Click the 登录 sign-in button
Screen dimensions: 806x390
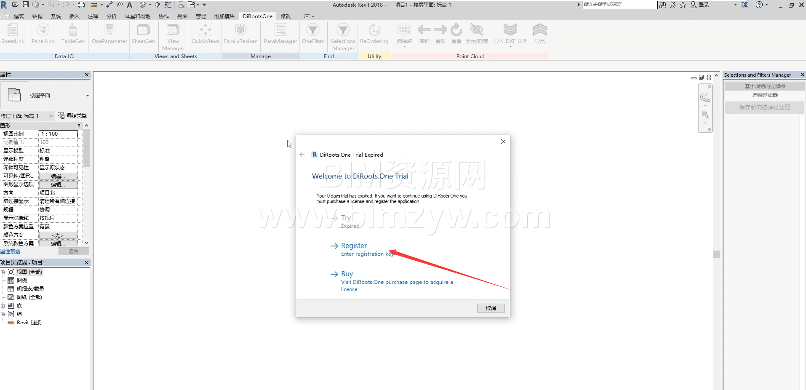[700, 5]
